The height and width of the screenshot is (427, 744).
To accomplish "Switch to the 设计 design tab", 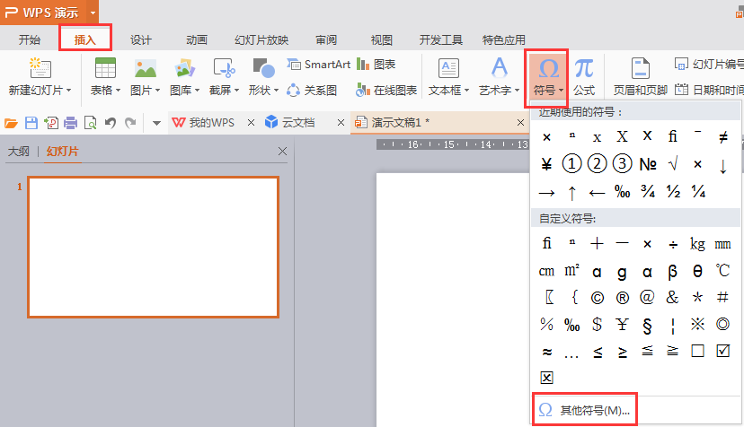I will click(x=141, y=40).
